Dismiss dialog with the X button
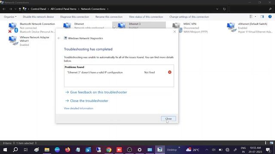The width and height of the screenshot is (275, 154). [174, 32]
